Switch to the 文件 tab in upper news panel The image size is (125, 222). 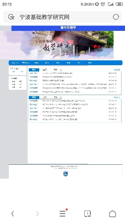click(56, 70)
